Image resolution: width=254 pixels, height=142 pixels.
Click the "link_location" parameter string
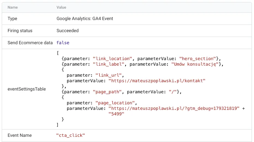click(x=112, y=58)
